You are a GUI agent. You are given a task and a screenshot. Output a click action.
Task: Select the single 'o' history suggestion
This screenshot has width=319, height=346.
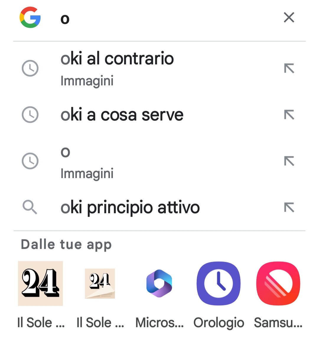click(159, 161)
